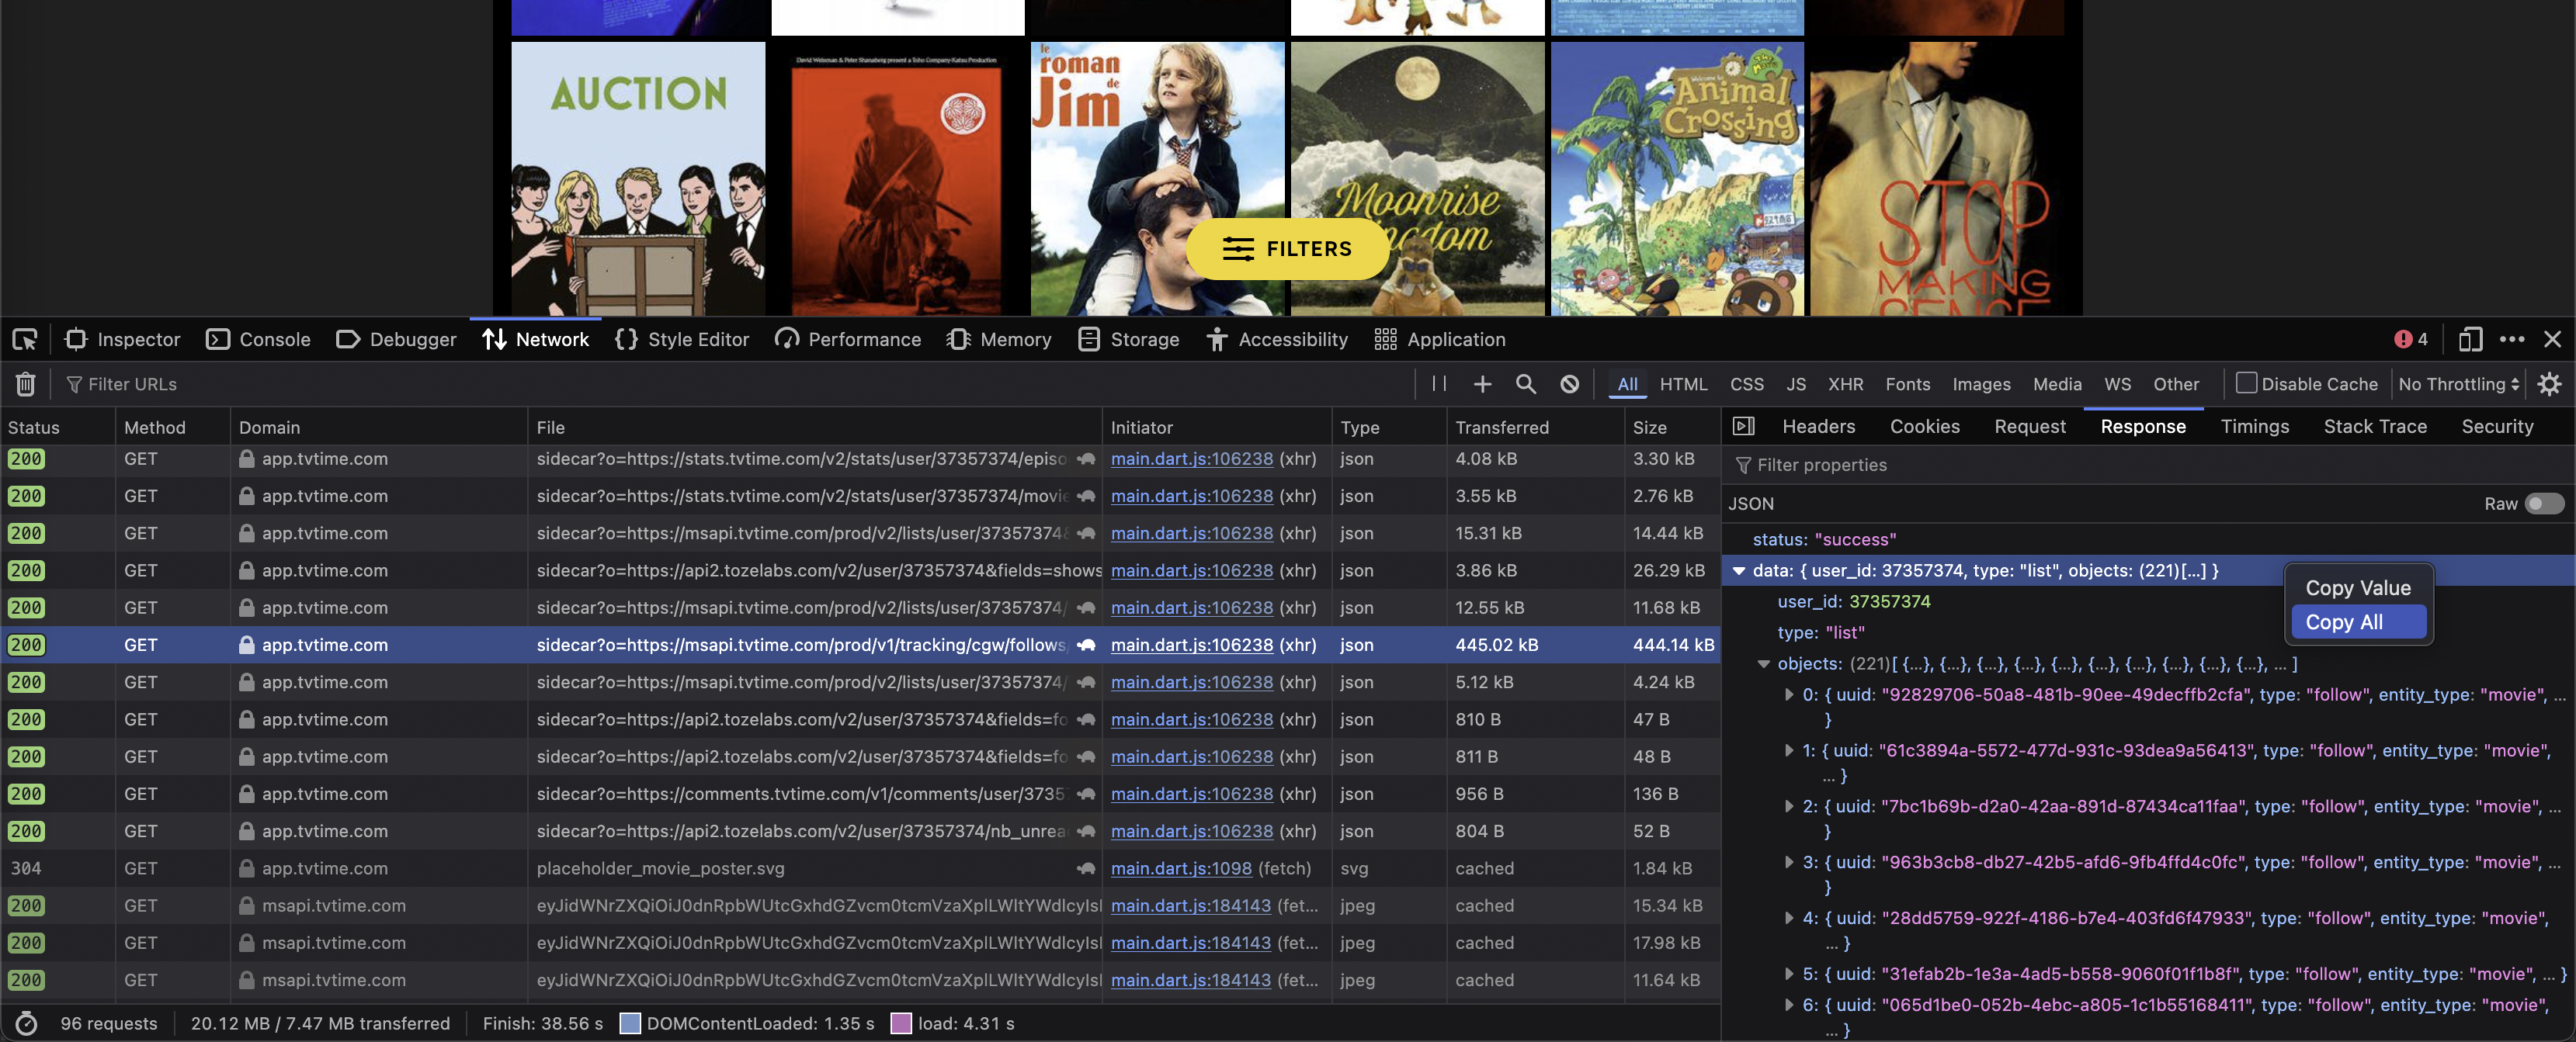This screenshot has width=2576, height=1042.
Task: Choose Copy All from context menu
Action: click(2358, 621)
